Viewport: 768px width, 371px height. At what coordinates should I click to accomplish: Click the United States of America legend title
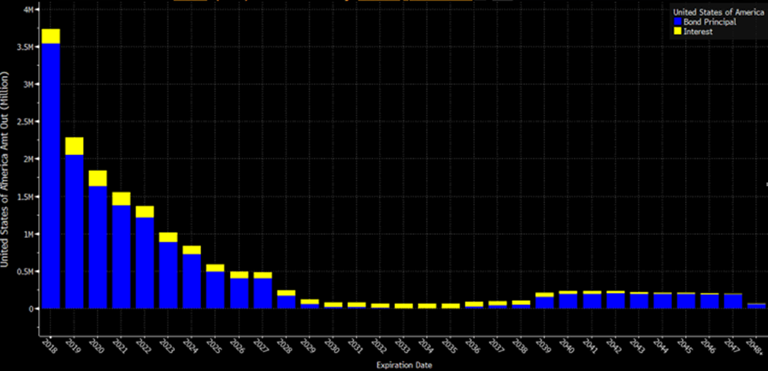716,12
